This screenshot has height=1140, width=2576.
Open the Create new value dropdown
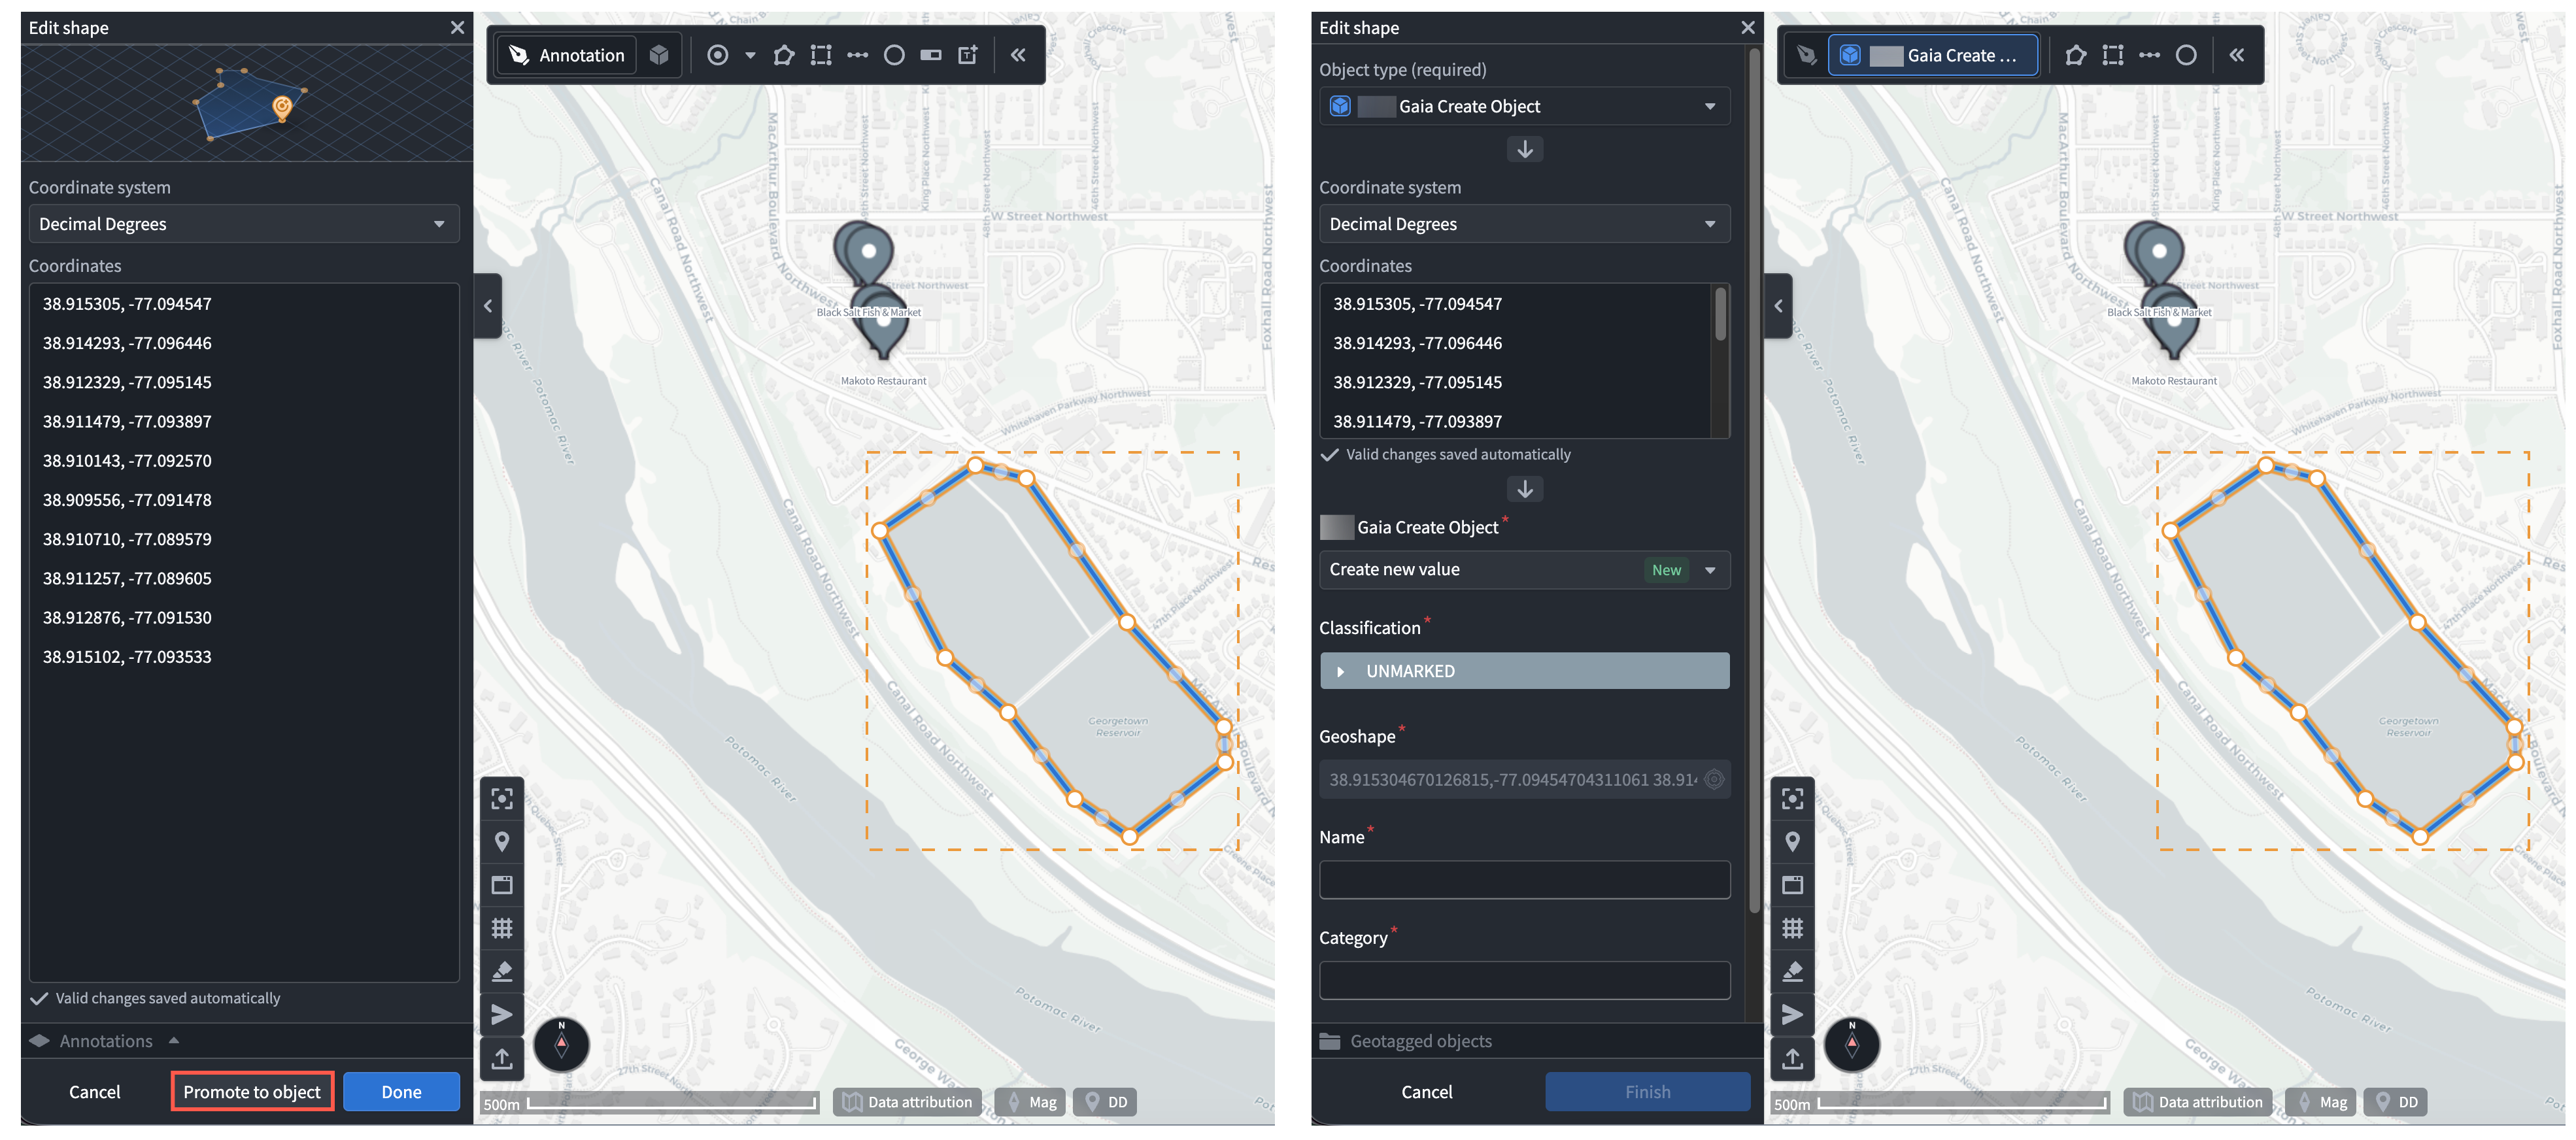(x=1524, y=569)
